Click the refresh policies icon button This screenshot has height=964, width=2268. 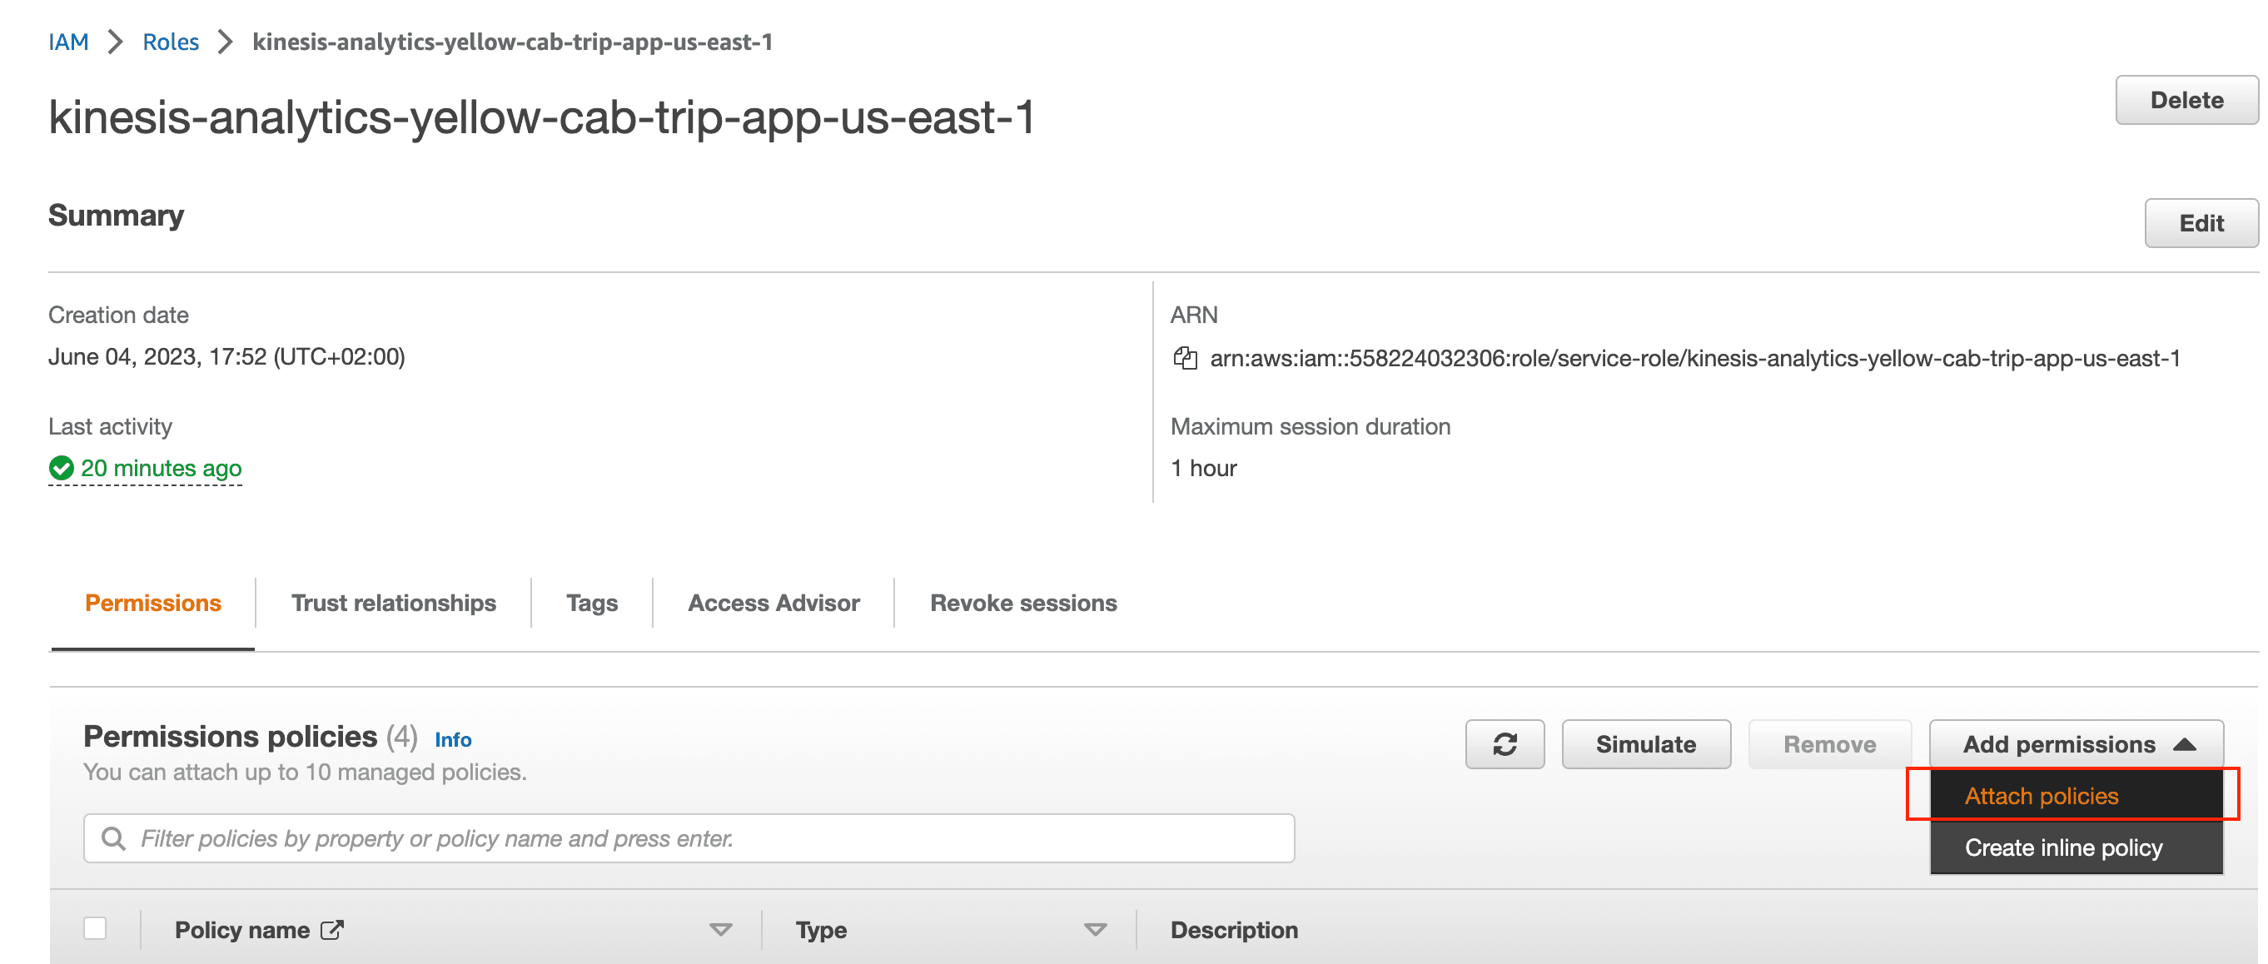1504,744
